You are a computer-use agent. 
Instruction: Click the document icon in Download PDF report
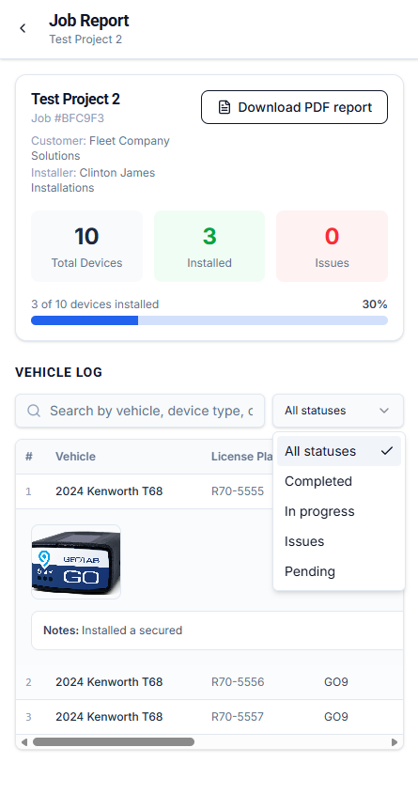[x=224, y=107]
